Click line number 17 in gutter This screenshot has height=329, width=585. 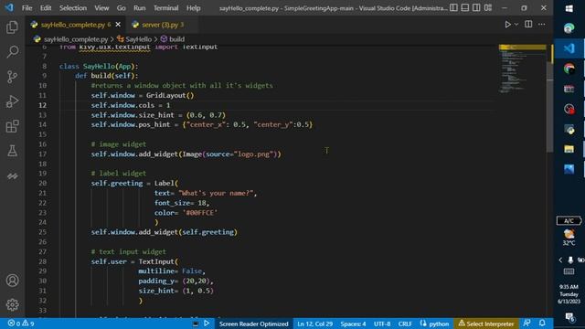[x=43, y=154]
